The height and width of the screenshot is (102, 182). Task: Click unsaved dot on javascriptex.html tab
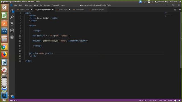tap(53, 10)
